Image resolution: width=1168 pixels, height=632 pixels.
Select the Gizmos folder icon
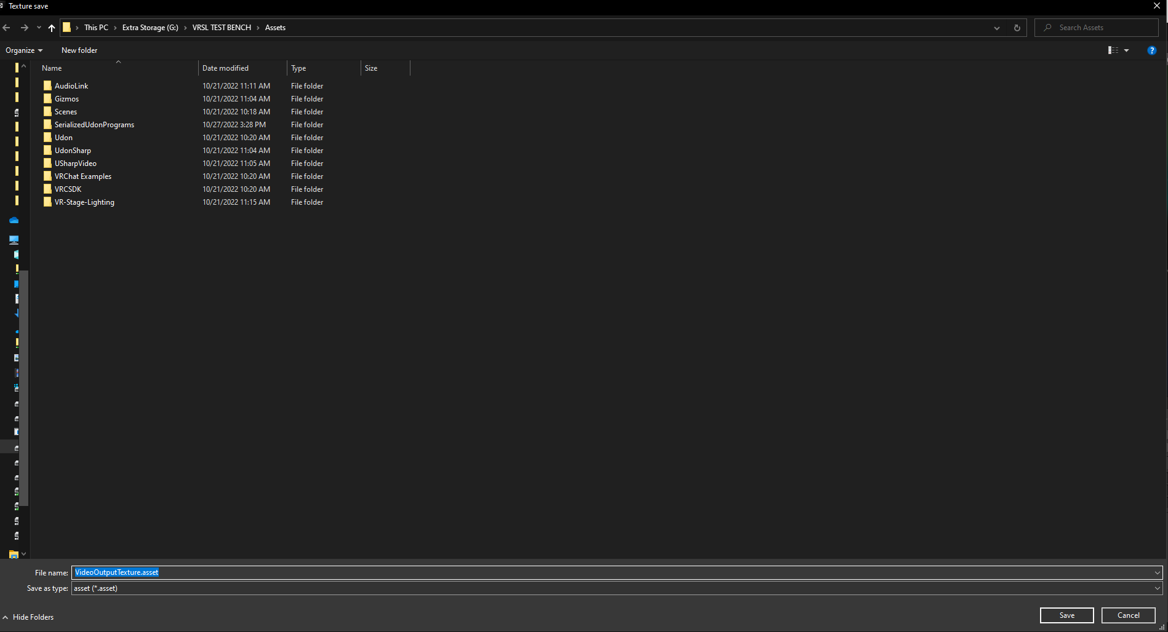coord(47,98)
